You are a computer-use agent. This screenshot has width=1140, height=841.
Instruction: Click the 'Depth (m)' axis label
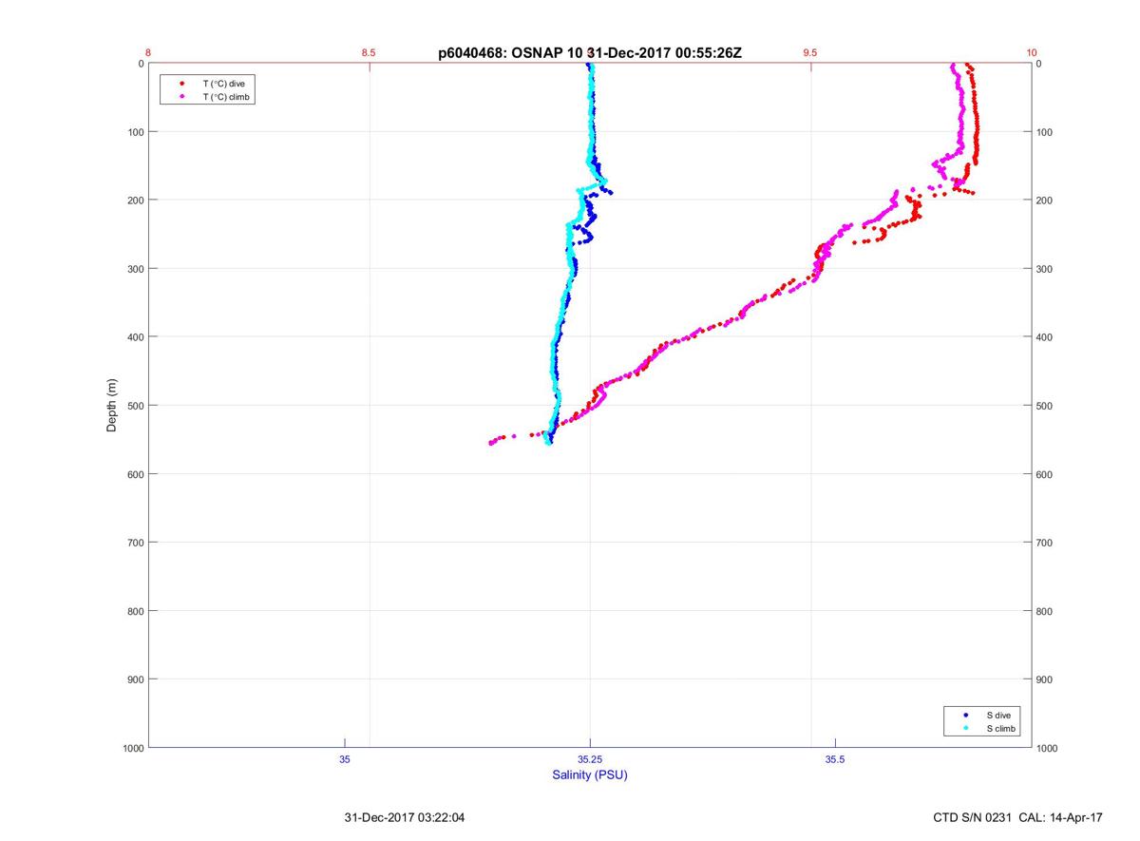(x=111, y=406)
